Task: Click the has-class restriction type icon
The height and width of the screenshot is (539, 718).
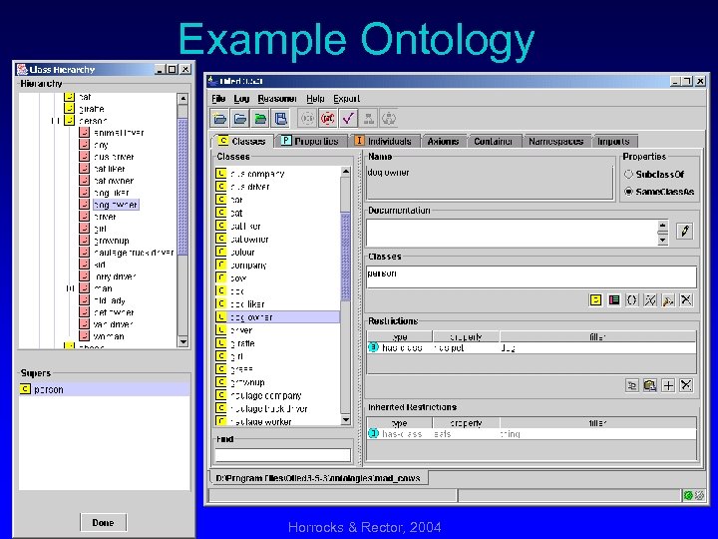Action: pos(374,347)
